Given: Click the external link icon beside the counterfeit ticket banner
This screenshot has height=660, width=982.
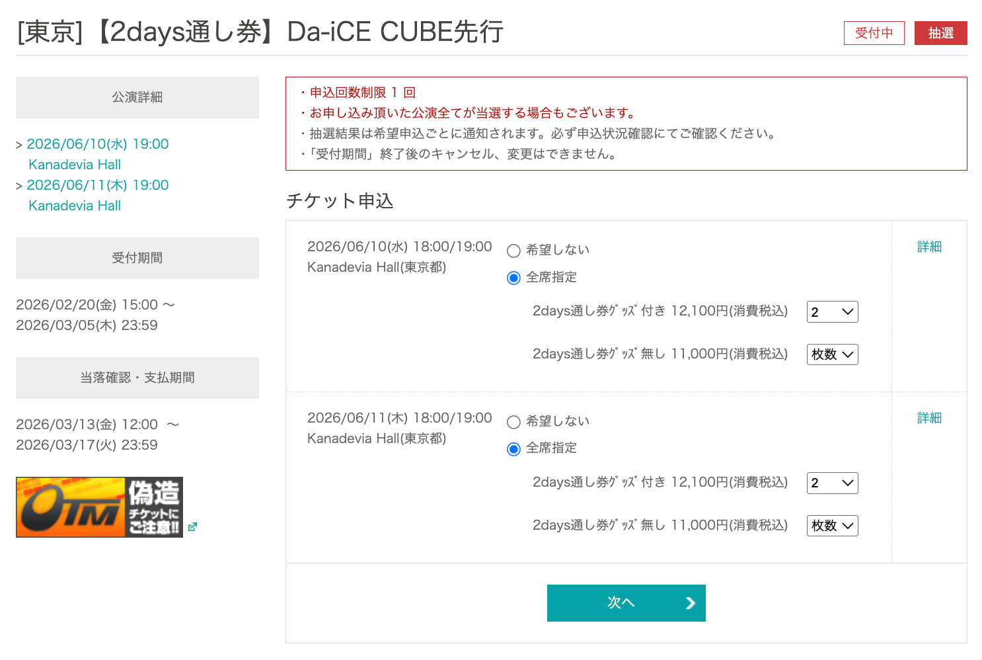Looking at the screenshot, I should coord(192,527).
